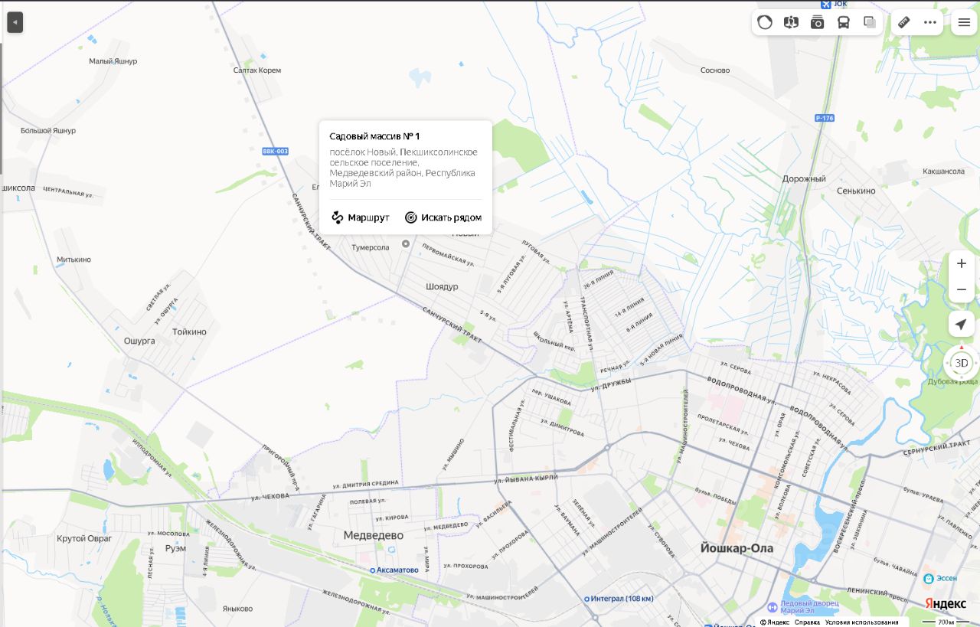Image resolution: width=980 pixels, height=627 pixels.
Task: Open the photos camera layer
Action: (817, 22)
